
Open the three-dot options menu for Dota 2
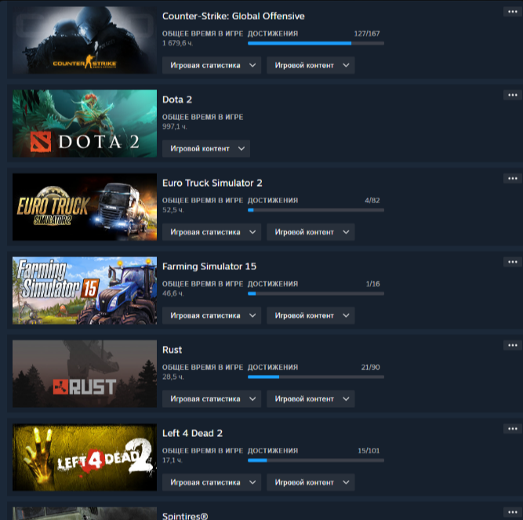pos(513,95)
